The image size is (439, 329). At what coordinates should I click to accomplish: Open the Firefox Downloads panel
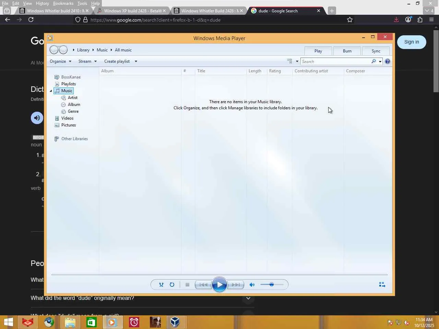pyautogui.click(x=396, y=20)
